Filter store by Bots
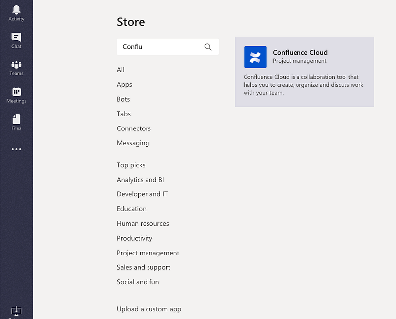 tap(123, 99)
